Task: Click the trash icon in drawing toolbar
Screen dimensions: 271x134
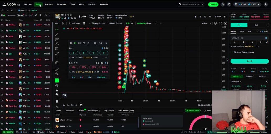Action: [57, 101]
